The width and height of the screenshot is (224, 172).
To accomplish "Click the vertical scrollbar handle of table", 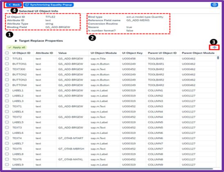I will tap(218, 58).
